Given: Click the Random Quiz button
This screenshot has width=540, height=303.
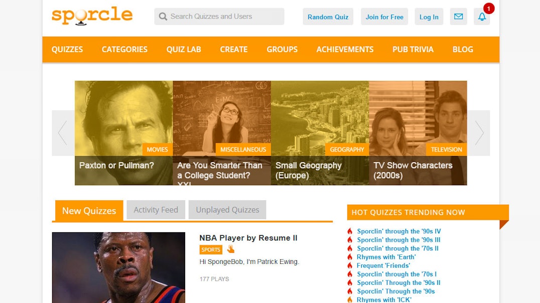Looking at the screenshot, I should (328, 17).
